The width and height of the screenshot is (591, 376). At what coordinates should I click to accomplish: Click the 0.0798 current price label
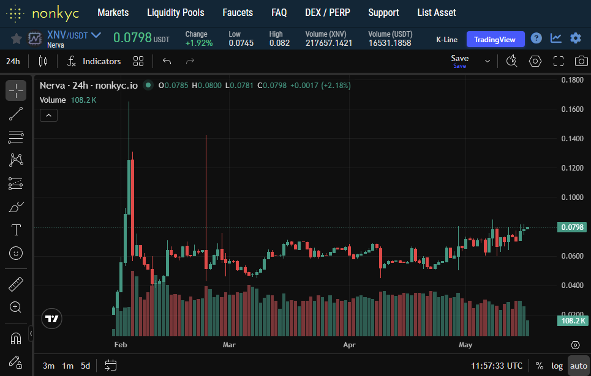click(x=572, y=227)
